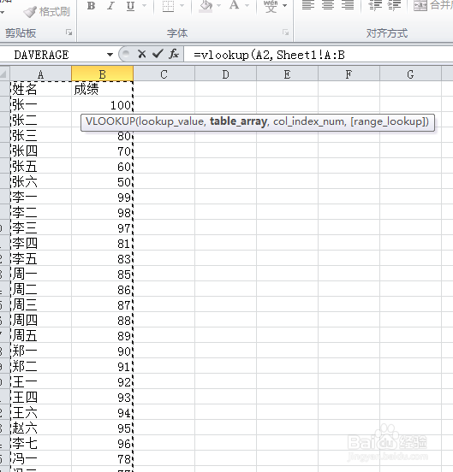Click col_index_num argument in tooltip
453x472 pixels.
(x=308, y=122)
